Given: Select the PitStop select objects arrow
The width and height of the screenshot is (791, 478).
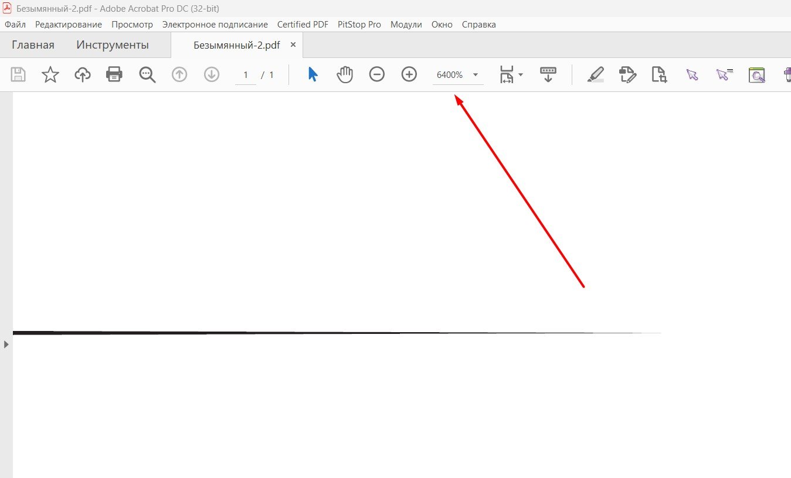Looking at the screenshot, I should [x=692, y=75].
